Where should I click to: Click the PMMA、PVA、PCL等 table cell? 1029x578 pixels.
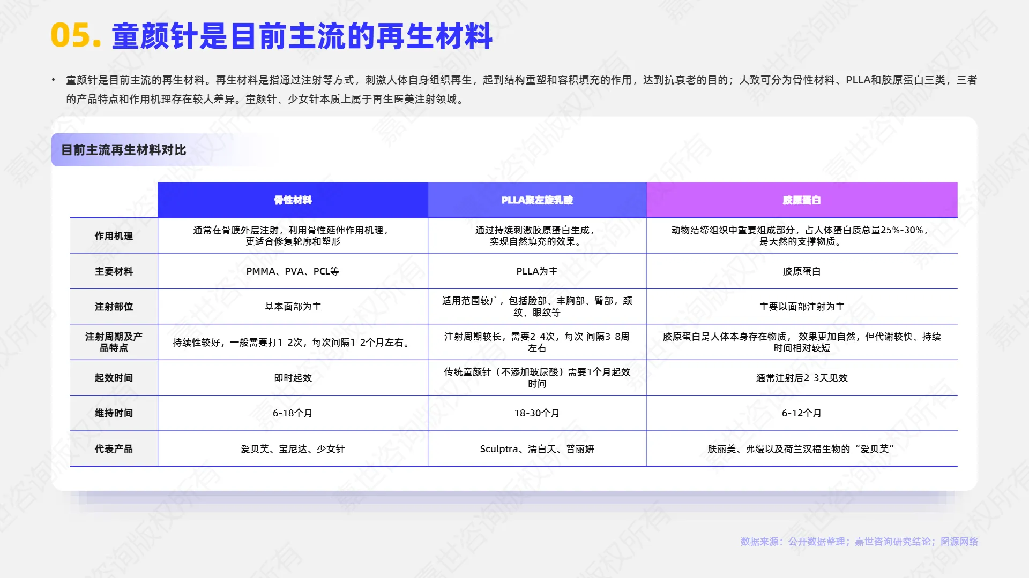(x=292, y=271)
